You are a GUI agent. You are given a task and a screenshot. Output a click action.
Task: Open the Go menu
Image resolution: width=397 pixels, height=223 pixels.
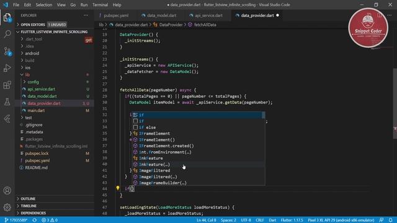[73, 5]
